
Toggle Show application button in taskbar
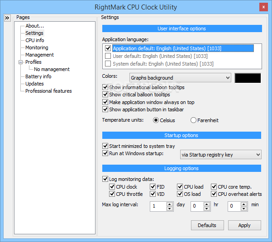point(105,109)
